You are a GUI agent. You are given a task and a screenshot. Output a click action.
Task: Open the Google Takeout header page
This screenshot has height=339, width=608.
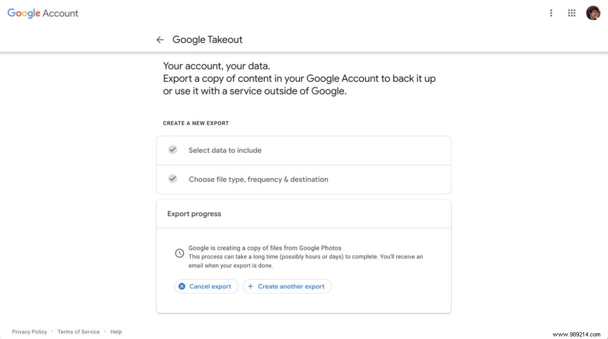[x=207, y=39]
